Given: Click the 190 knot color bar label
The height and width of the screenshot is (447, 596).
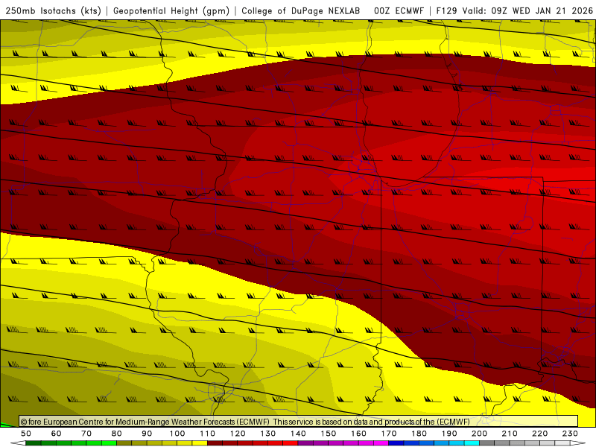Looking at the screenshot, I should click(x=449, y=434).
